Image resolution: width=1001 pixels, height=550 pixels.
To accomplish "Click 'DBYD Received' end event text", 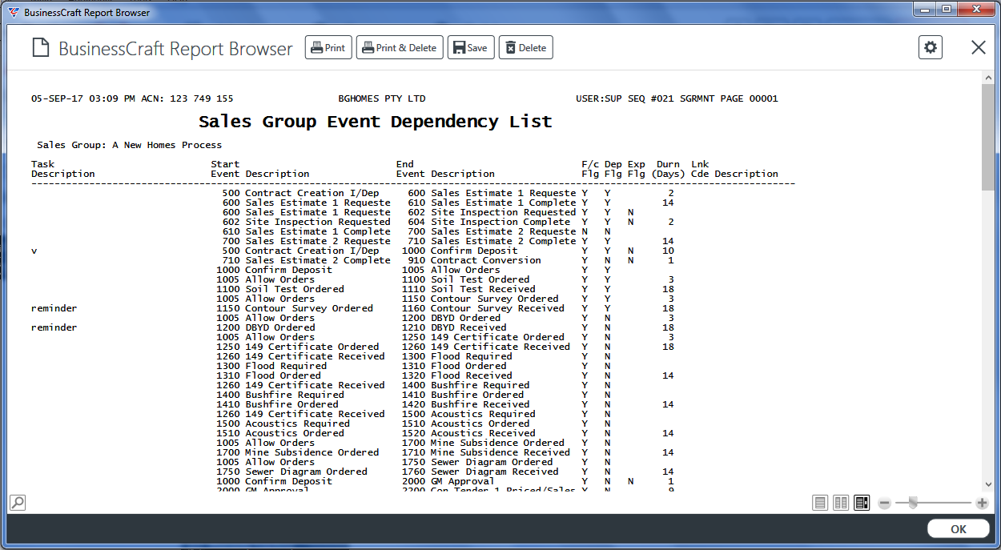I will pos(468,327).
